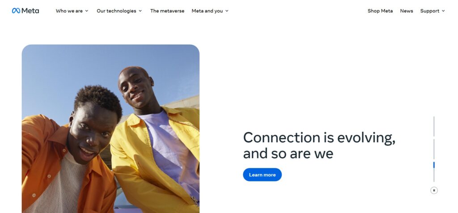
Task: Expand the chevron beside Support
Action: [x=443, y=11]
